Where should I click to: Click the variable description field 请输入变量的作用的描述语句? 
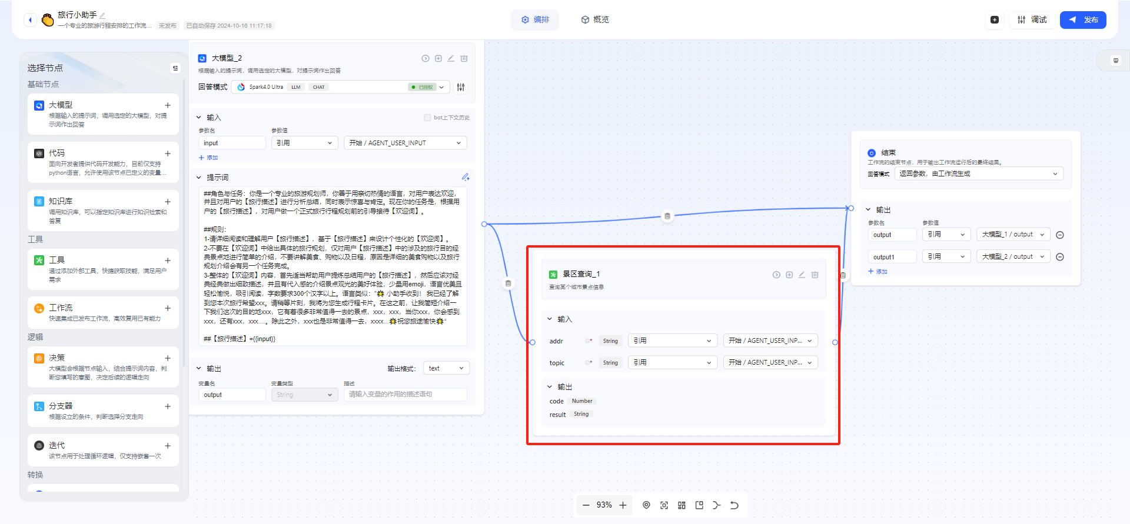click(x=406, y=395)
